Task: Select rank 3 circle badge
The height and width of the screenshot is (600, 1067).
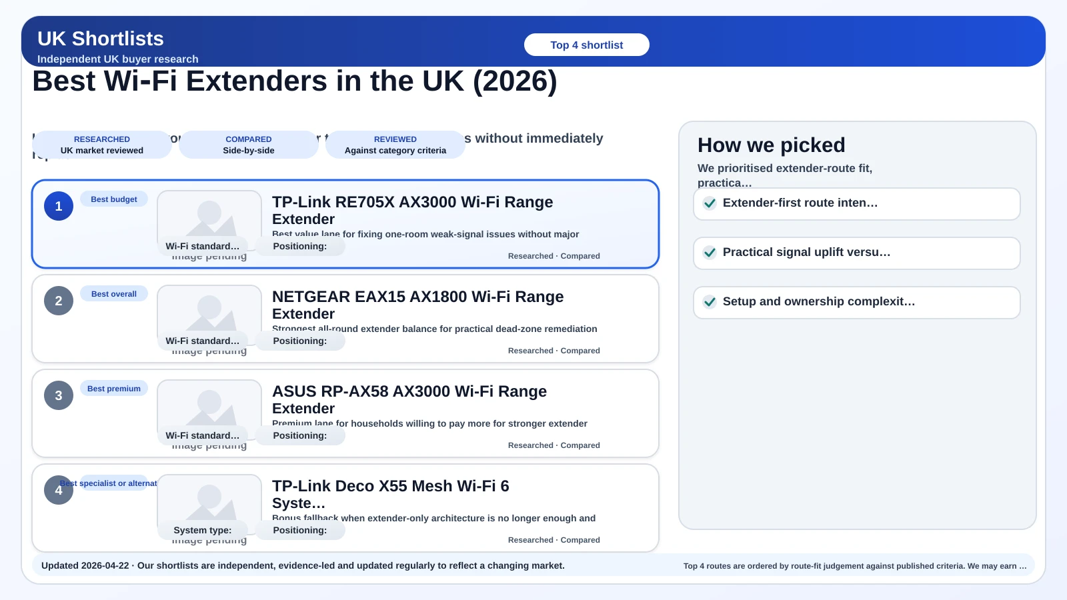Action: pyautogui.click(x=59, y=395)
